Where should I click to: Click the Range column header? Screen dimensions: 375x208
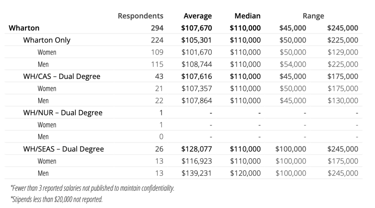pyautogui.click(x=313, y=16)
